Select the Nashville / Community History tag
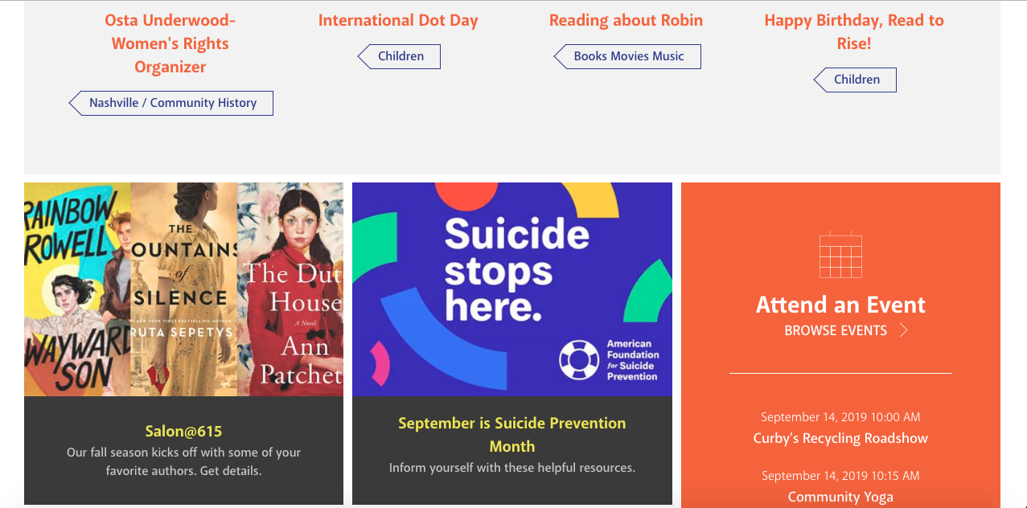Image resolution: width=1027 pixels, height=508 pixels. pyautogui.click(x=171, y=103)
